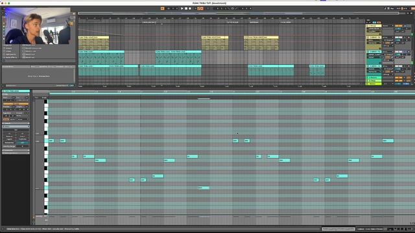
Task: Click the Invert button in Notes panel
Action: coord(23,137)
